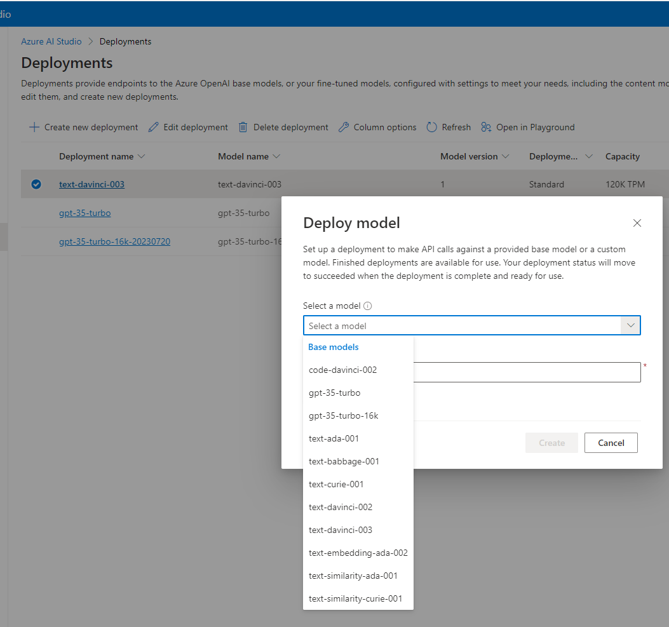669x627 pixels.
Task: Go to Azure AI Studio breadcrumb link
Action: pos(51,41)
